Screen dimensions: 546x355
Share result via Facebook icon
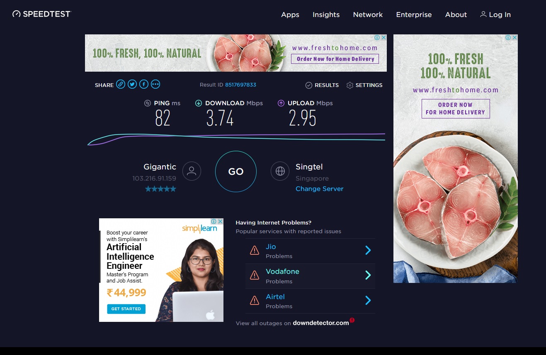143,85
